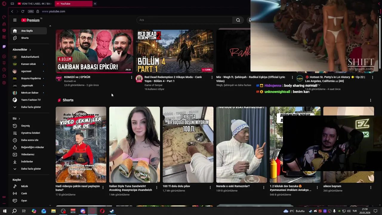This screenshot has height=215, width=382.
Task: Open Mix - Wegh ft. Şehinşah title link
Action: 251,79
